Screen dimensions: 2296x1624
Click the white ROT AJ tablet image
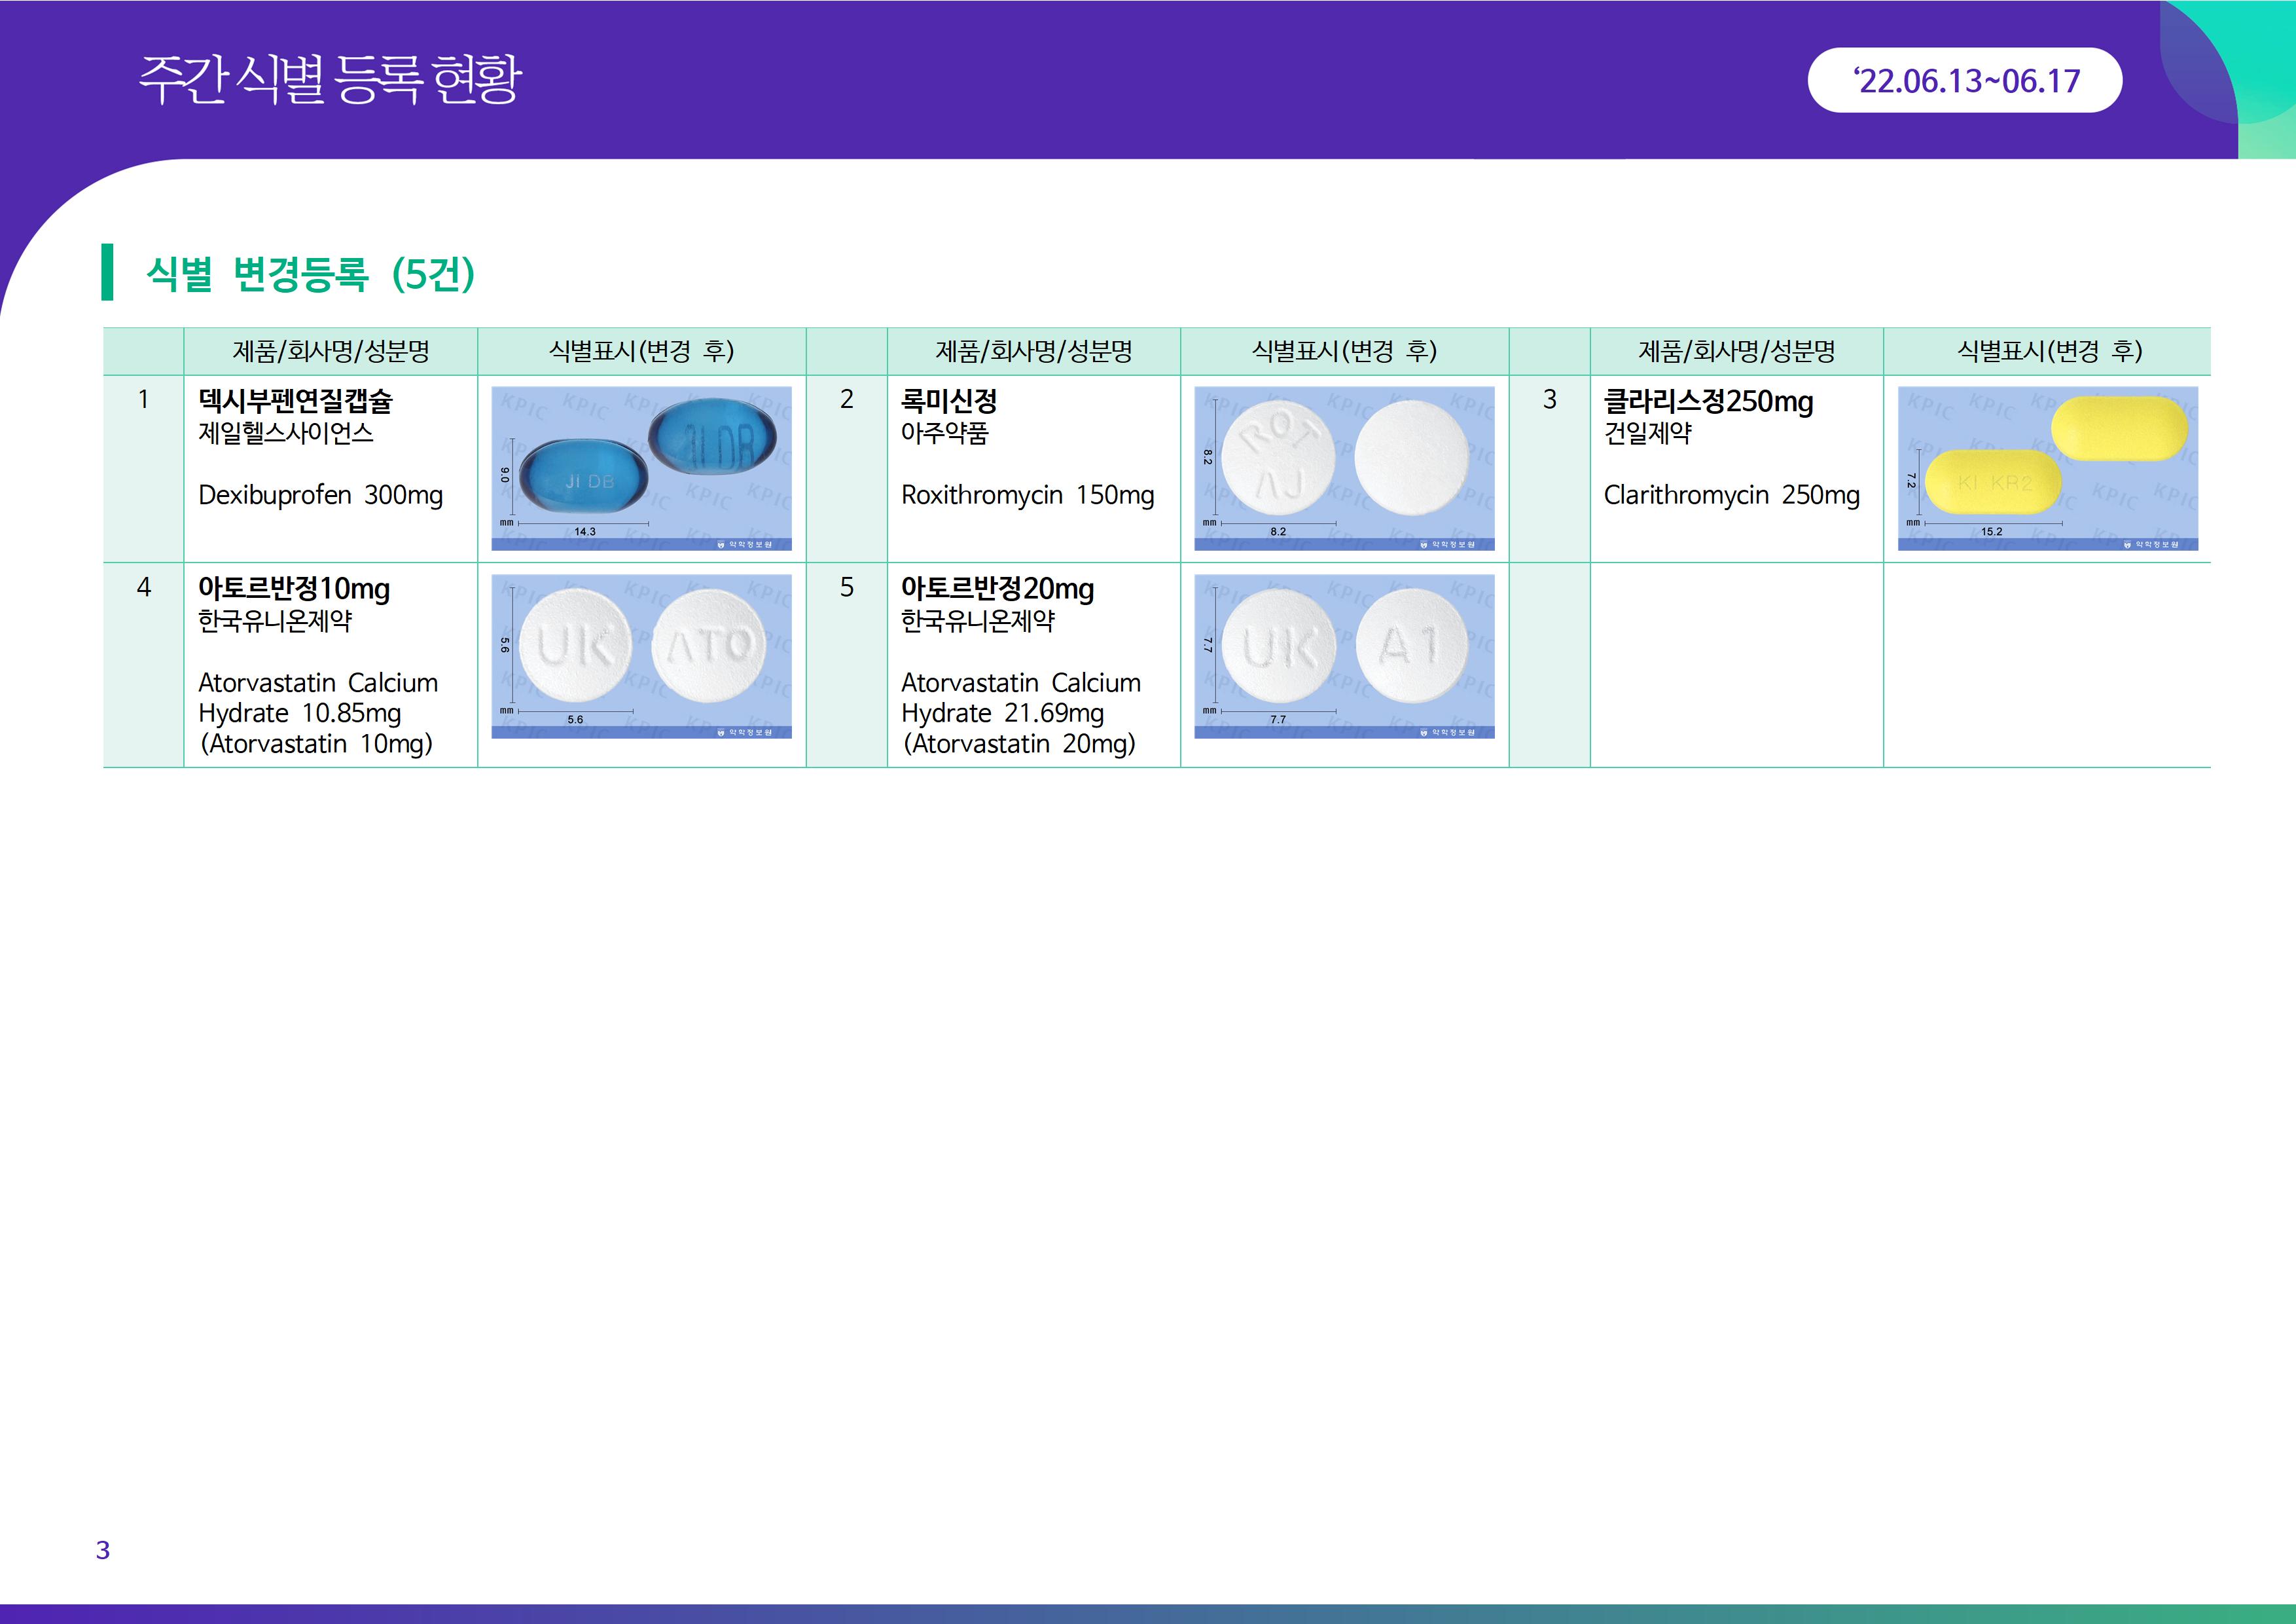point(1344,468)
